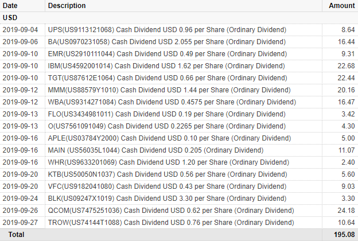Click the Total amount 195.08
Viewport: 358px width, 241px height.
[345, 235]
